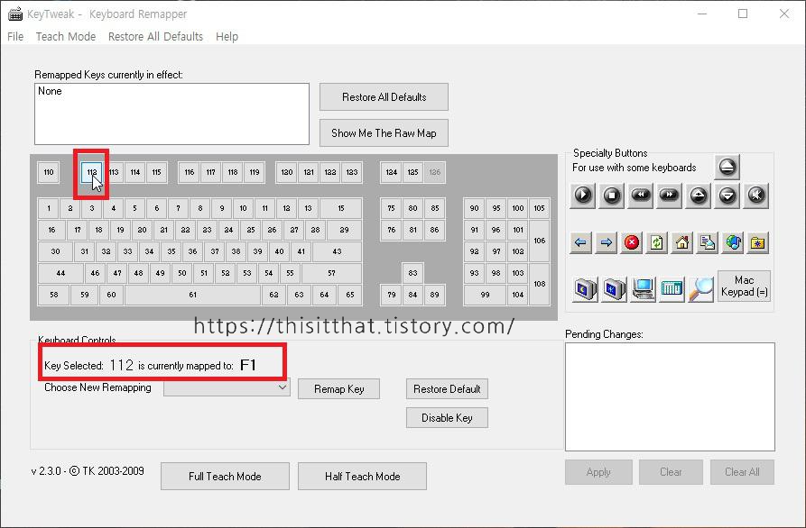806x528 pixels.
Task: Start Full Teach Mode
Action: click(225, 476)
